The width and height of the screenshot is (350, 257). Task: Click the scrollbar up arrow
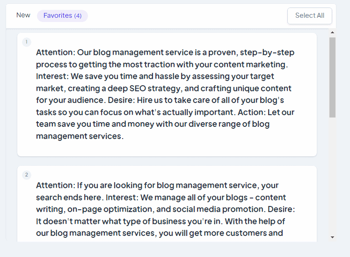(x=332, y=33)
